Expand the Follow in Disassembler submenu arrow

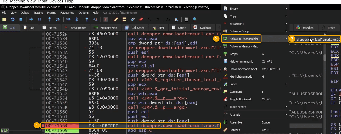click(x=286, y=39)
